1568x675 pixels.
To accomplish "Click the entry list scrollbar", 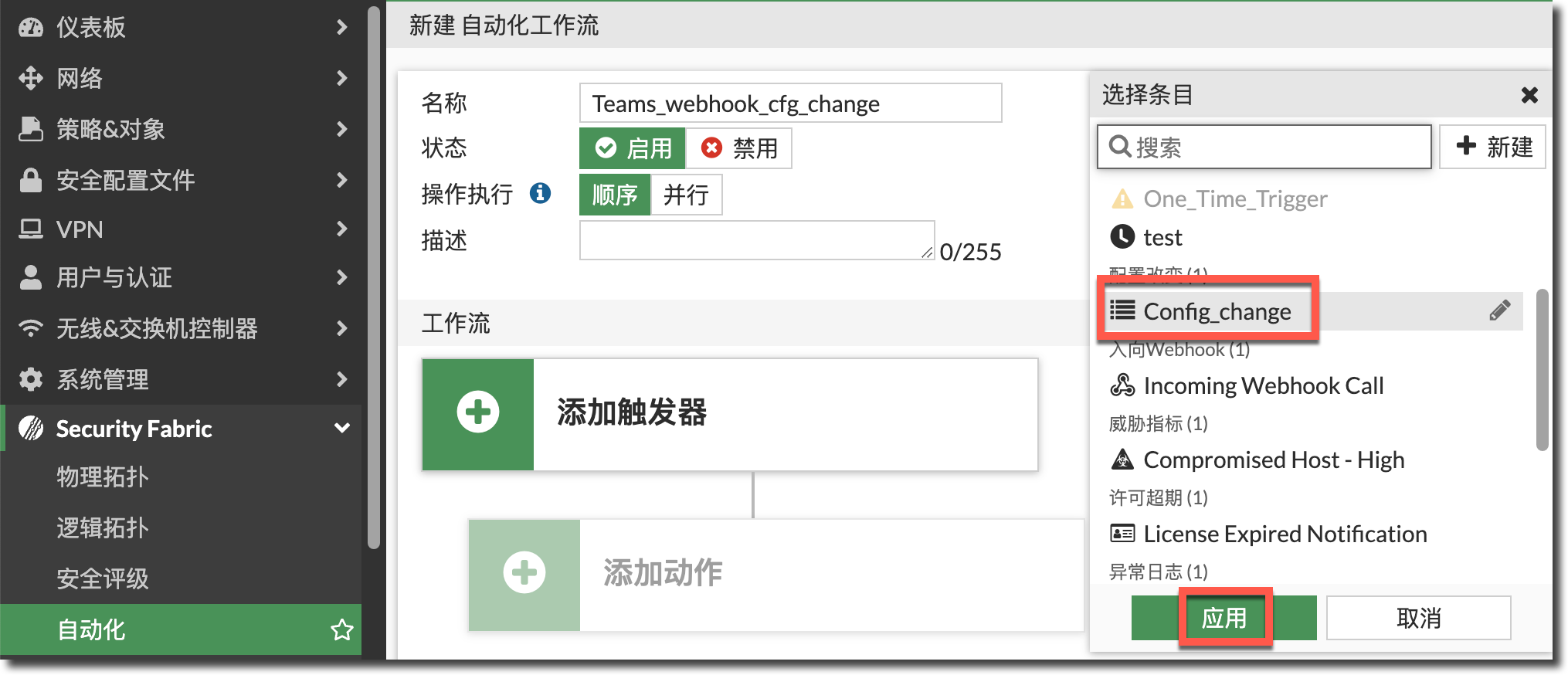I will [x=1542, y=369].
